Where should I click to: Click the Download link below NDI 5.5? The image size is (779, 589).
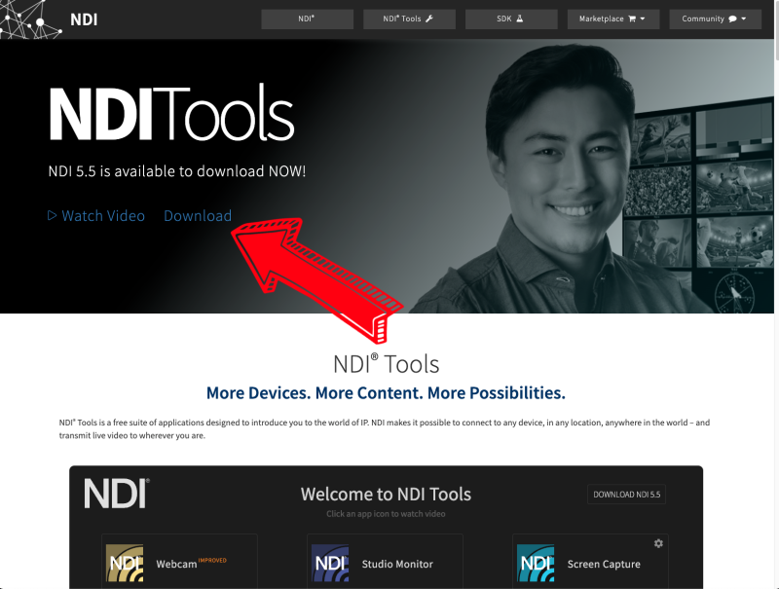coord(198,215)
